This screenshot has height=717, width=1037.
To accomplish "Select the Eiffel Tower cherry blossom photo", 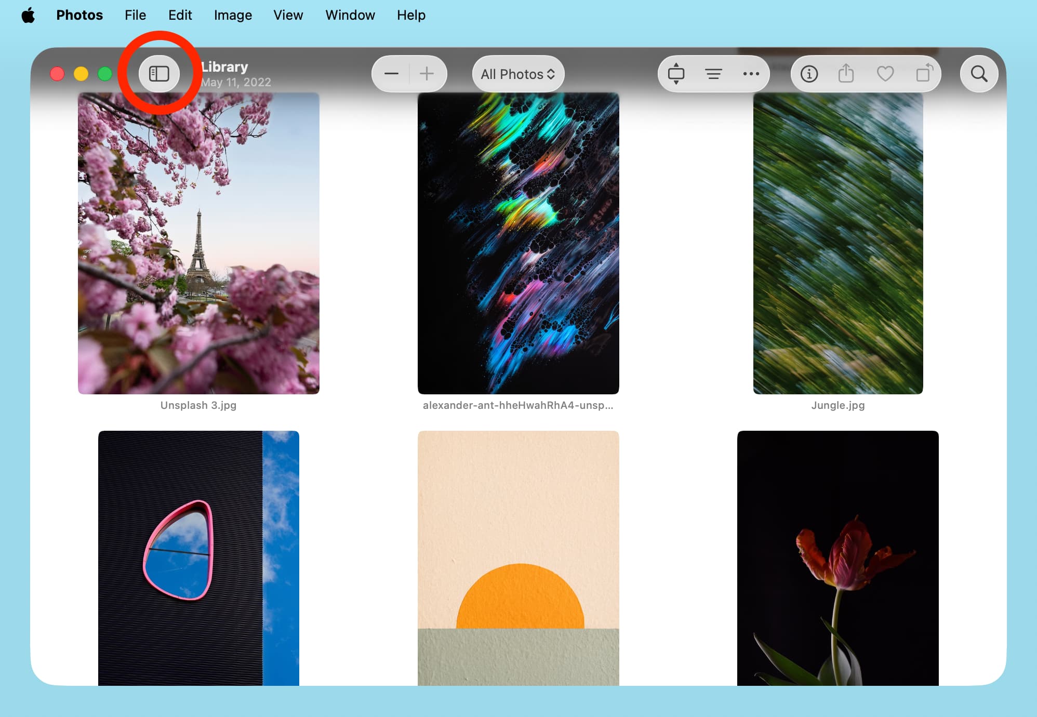I will coord(198,243).
